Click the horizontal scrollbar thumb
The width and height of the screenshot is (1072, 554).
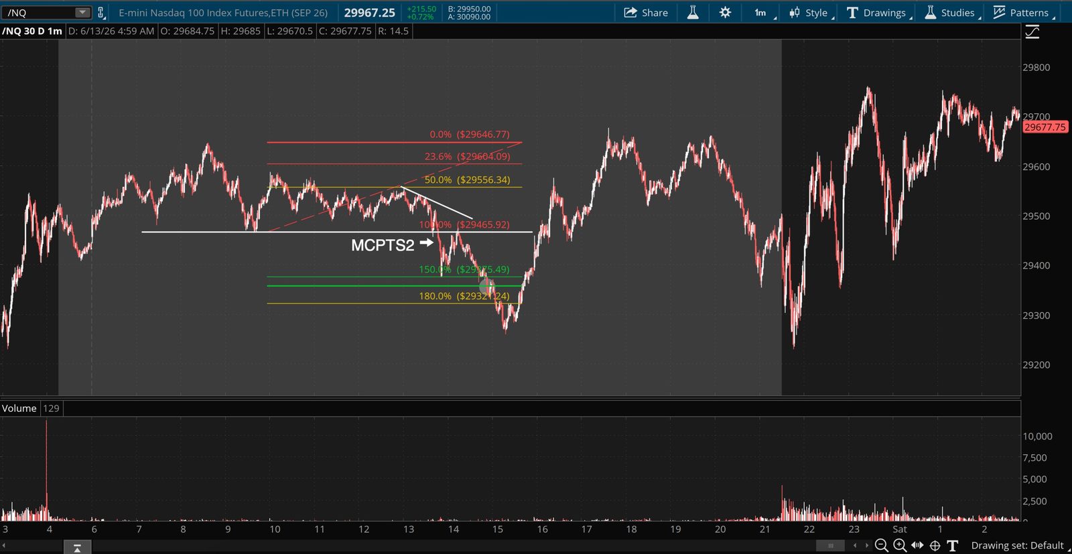click(x=831, y=545)
